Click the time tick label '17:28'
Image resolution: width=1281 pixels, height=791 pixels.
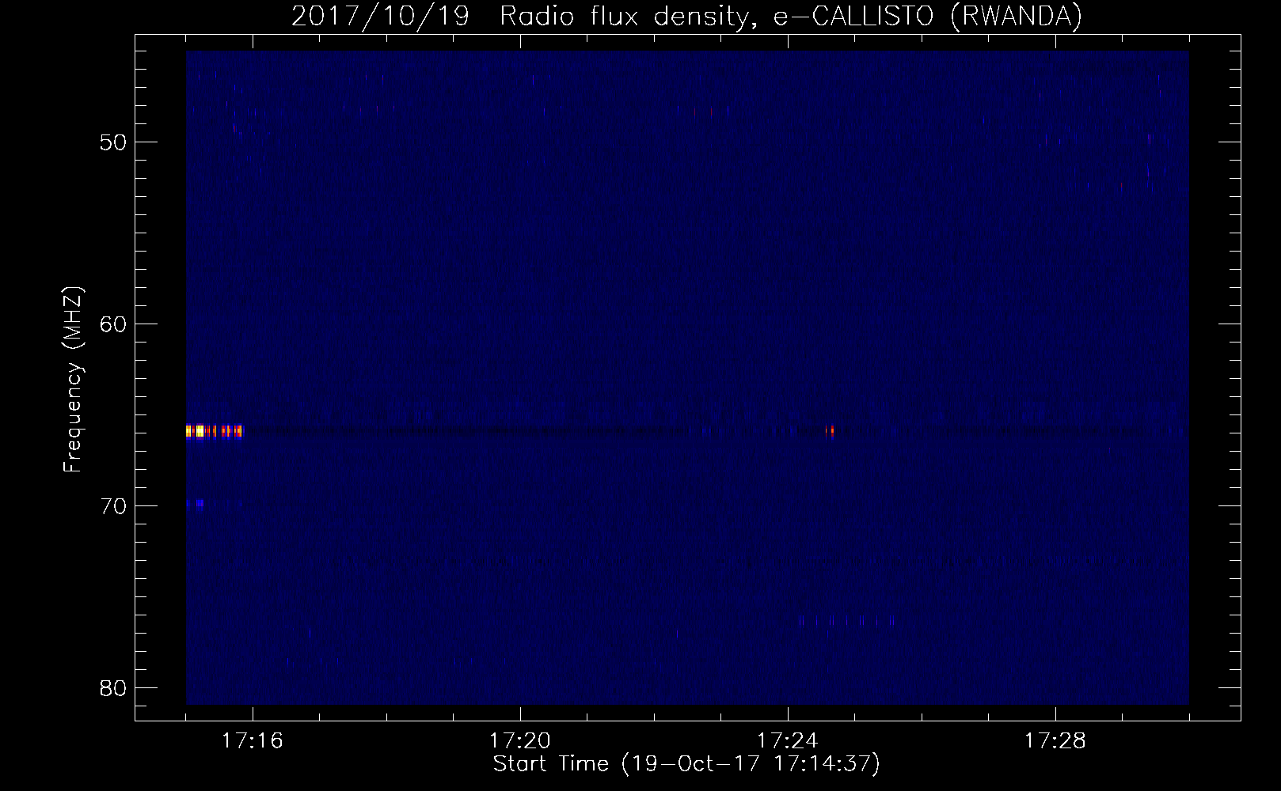(x=1055, y=741)
